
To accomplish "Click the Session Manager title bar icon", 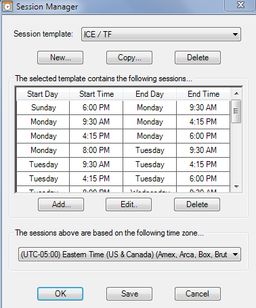I will tap(7, 6).
